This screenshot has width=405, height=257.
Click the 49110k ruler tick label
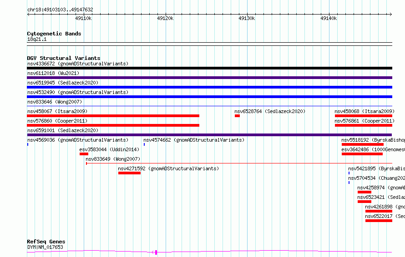[x=83, y=18]
